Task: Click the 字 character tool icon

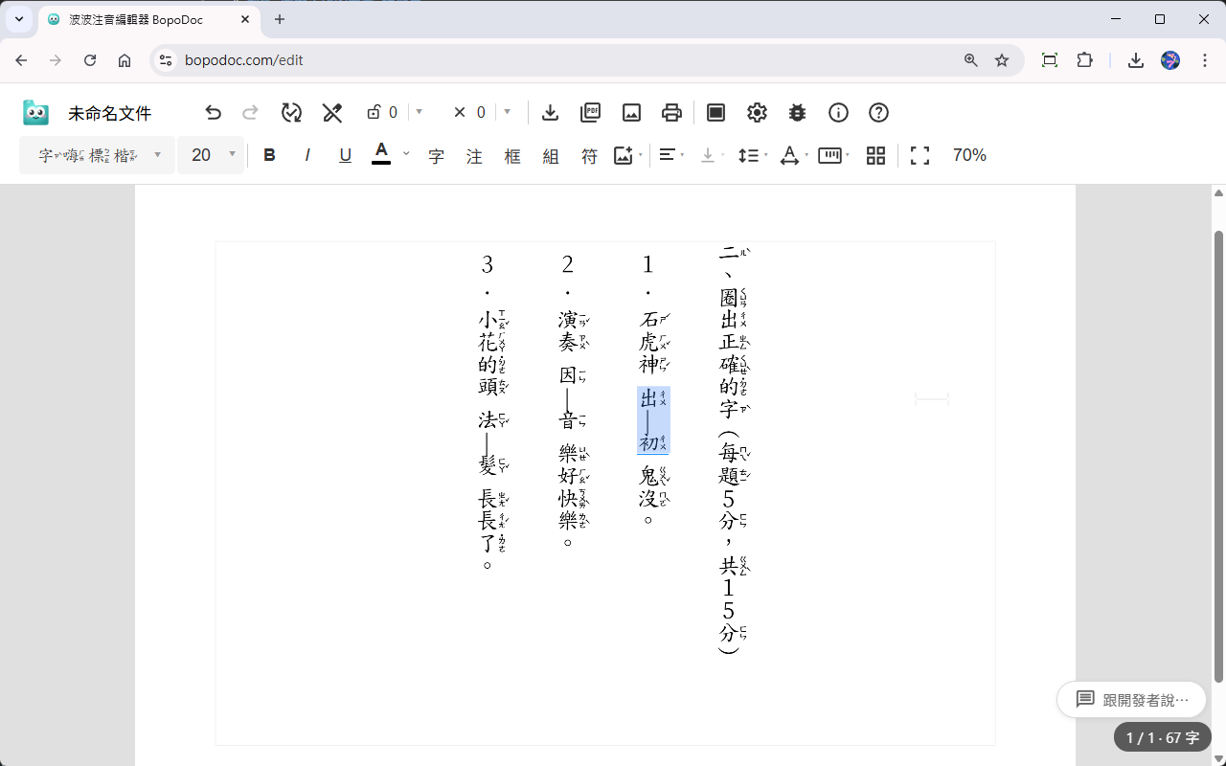Action: 436,155
